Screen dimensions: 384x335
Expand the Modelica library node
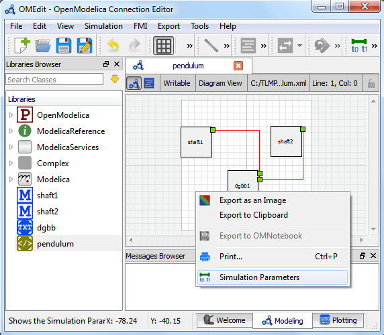coord(11,180)
